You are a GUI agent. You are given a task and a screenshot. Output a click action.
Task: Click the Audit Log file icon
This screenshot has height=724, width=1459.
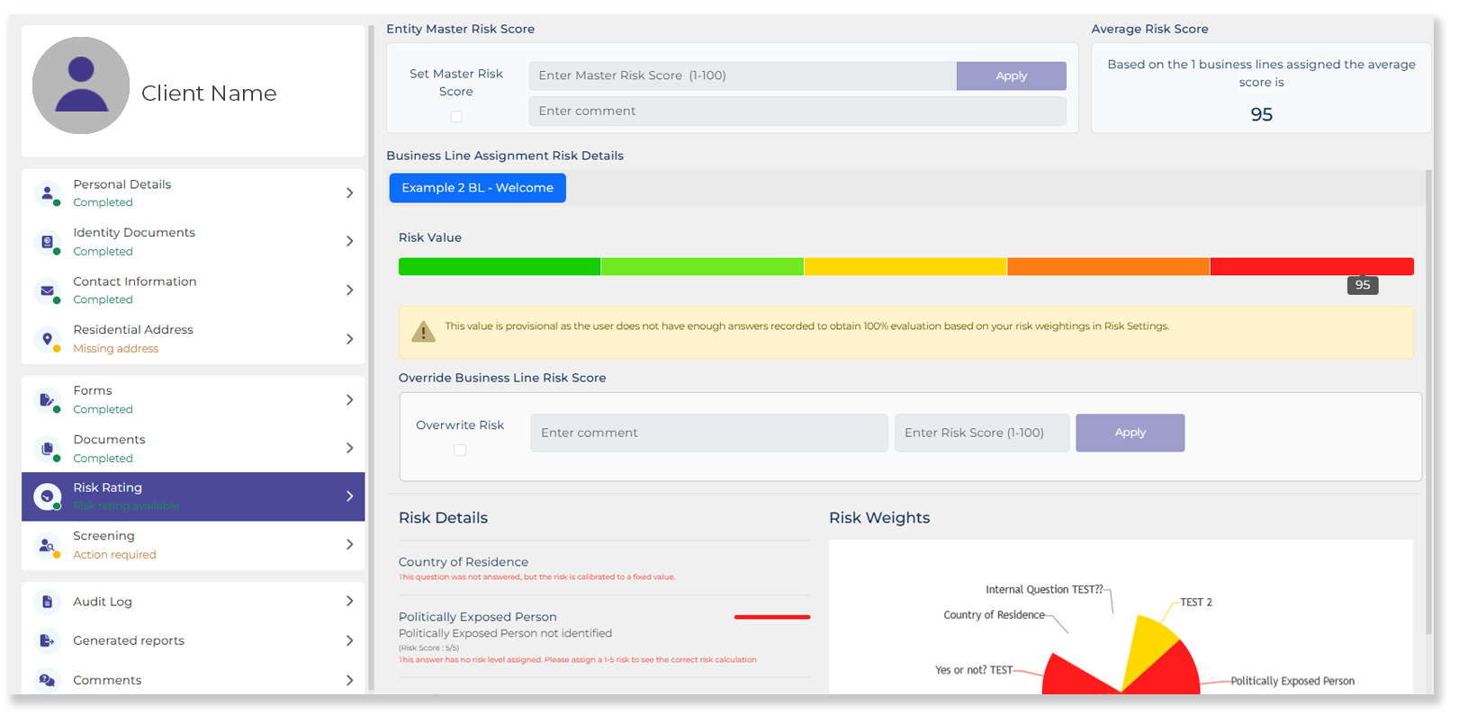click(x=47, y=602)
